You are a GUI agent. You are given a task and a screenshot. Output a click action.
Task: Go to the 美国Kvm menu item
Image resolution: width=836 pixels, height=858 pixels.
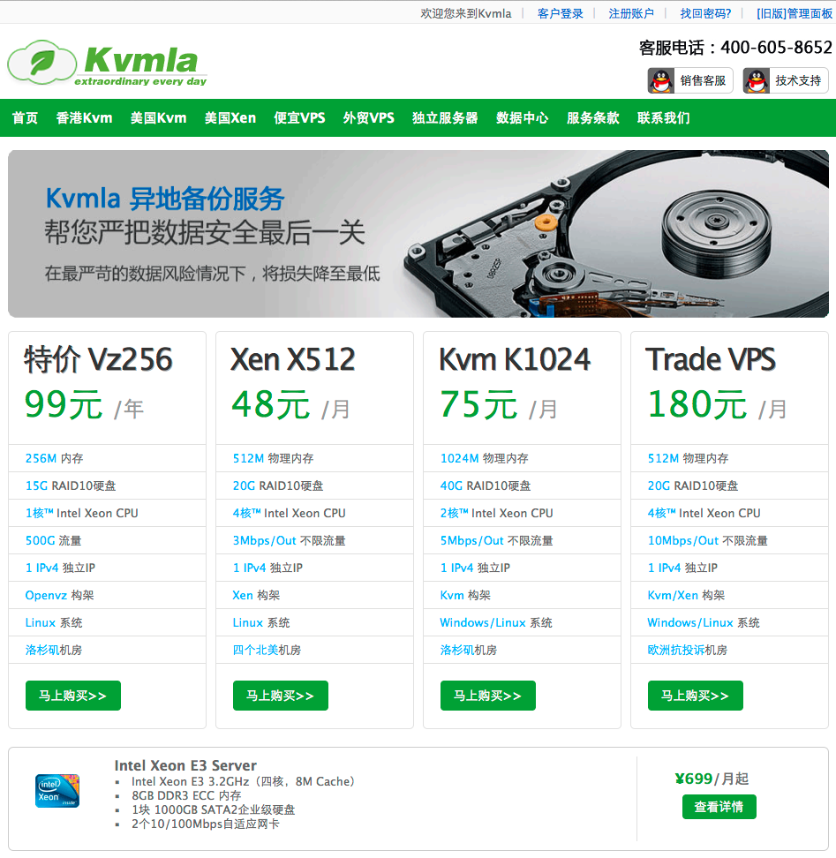coord(159,117)
